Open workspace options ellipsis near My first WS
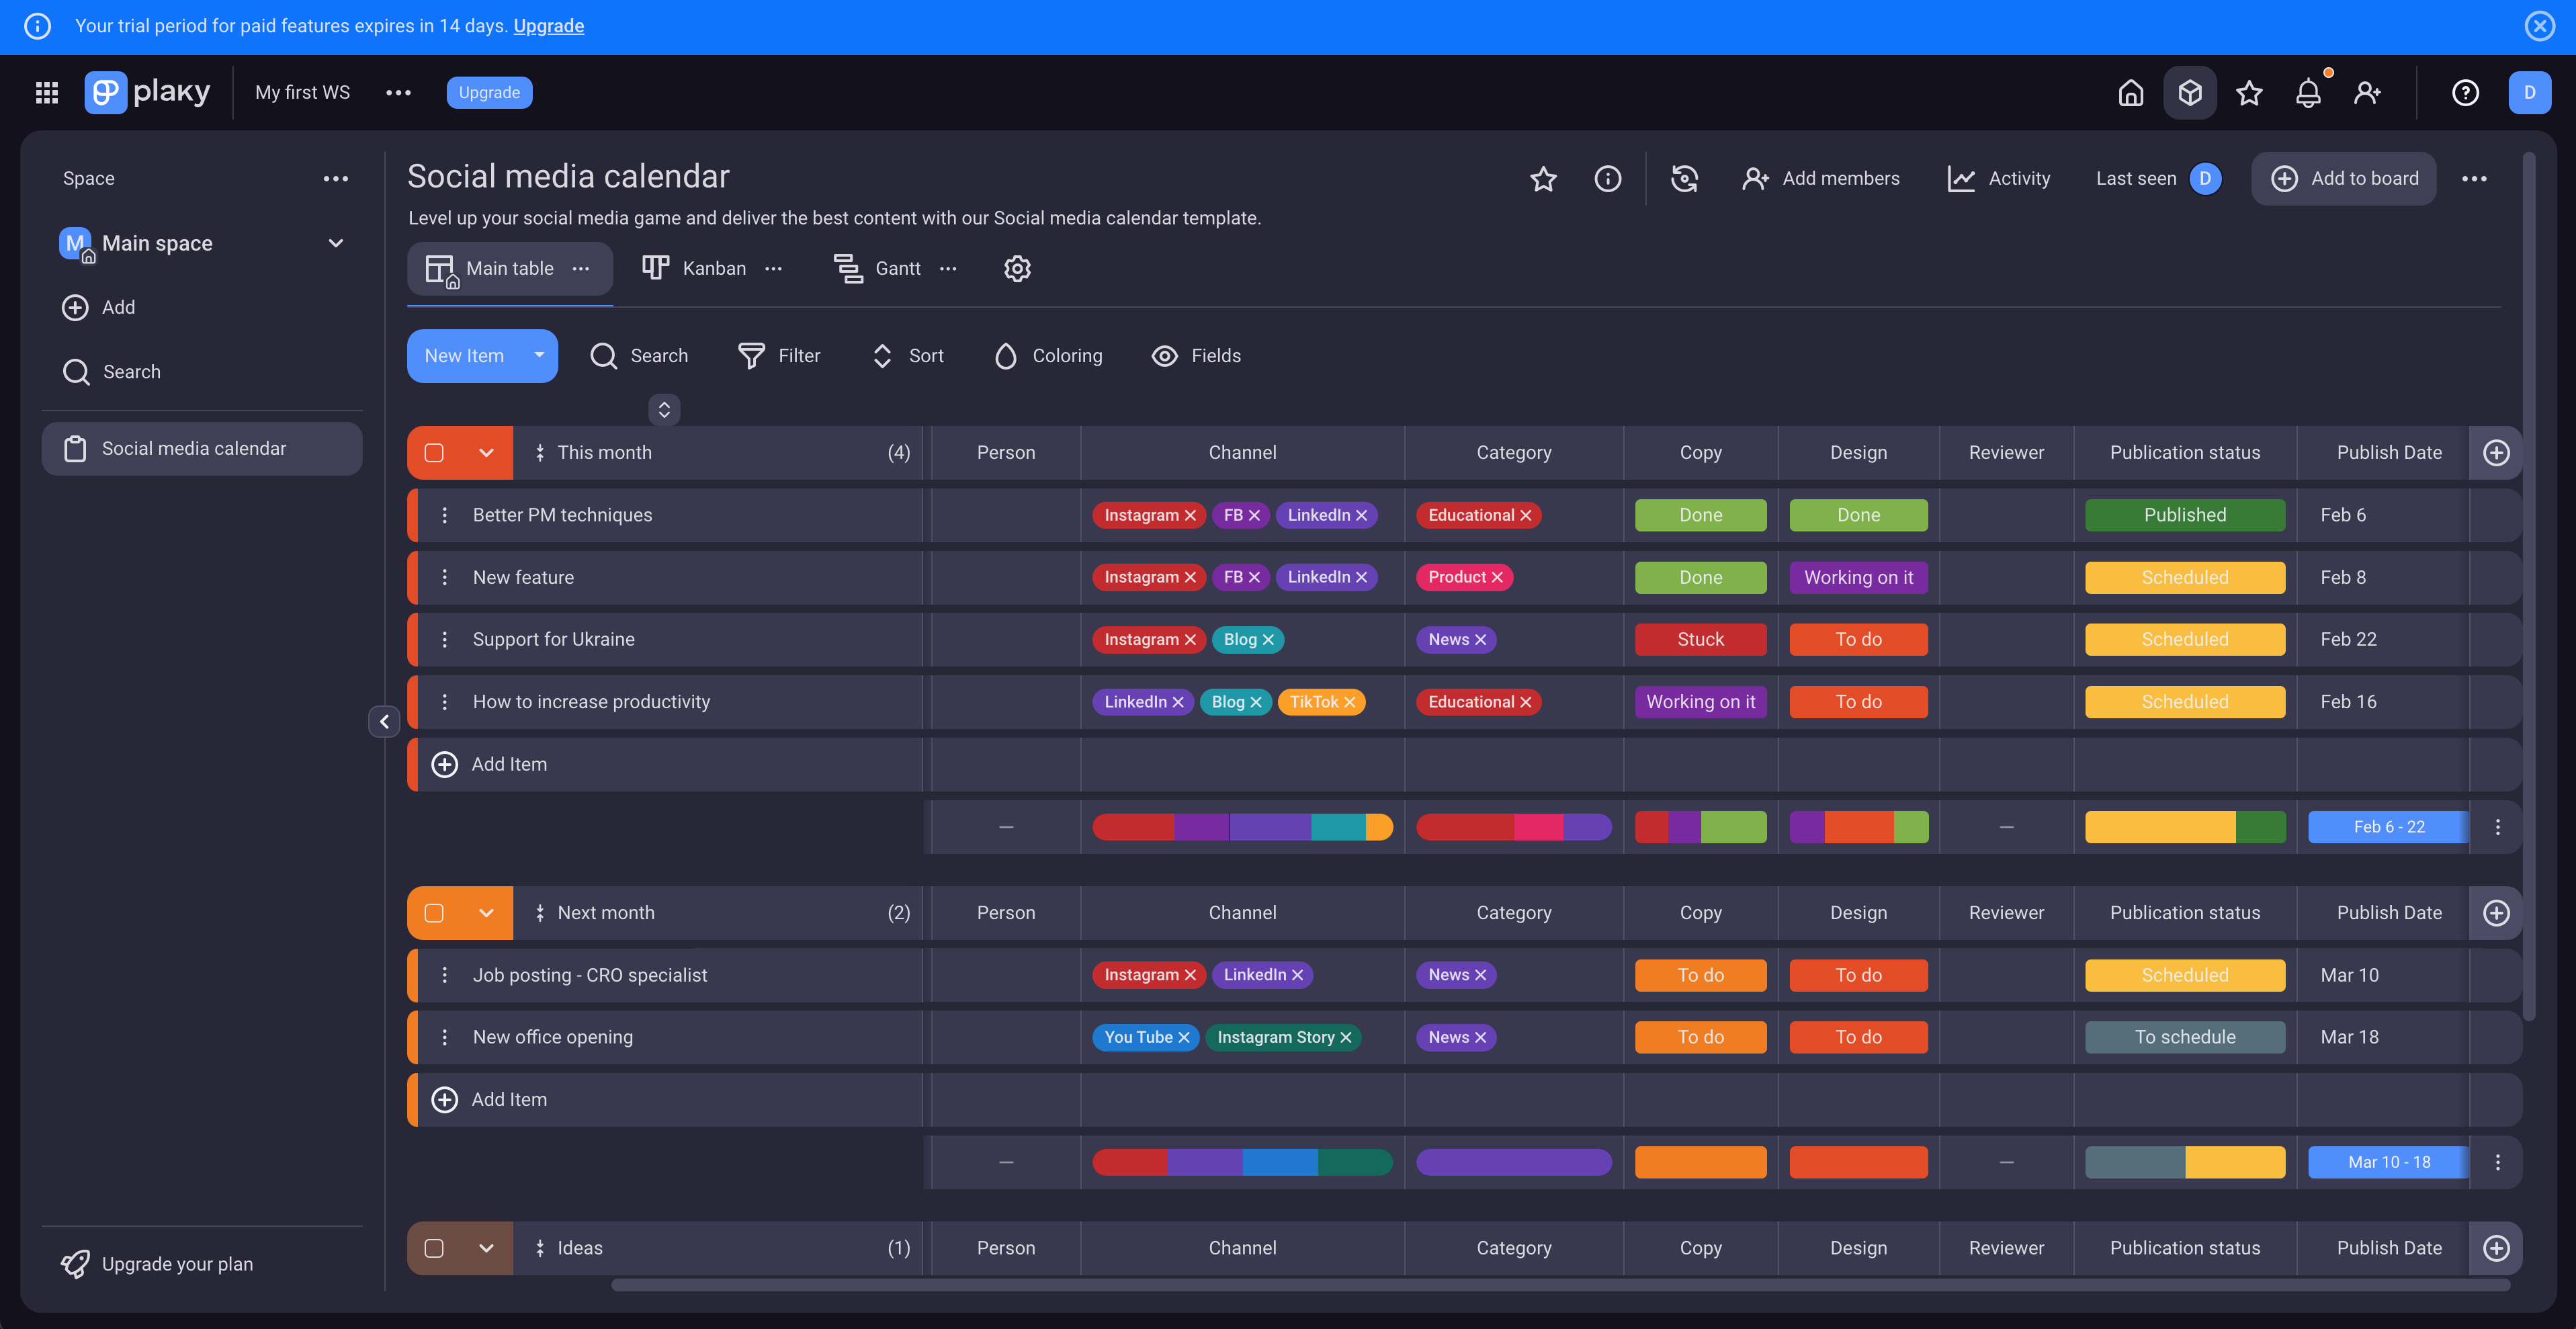The height and width of the screenshot is (1329, 2576). coord(398,92)
